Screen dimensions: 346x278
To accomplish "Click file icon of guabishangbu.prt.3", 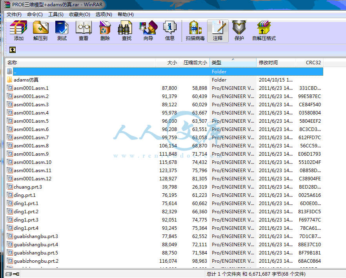I will click(x=10, y=236).
